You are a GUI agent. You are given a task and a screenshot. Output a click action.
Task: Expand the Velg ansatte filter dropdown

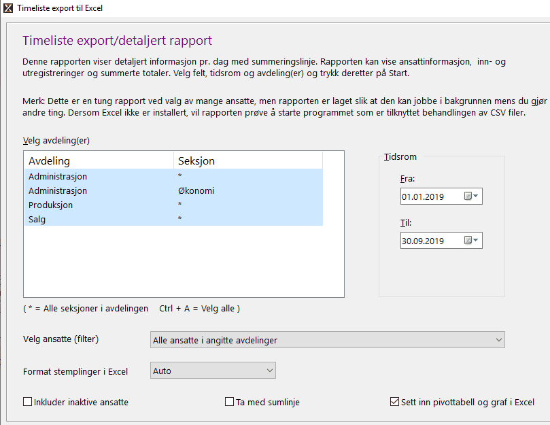[498, 340]
